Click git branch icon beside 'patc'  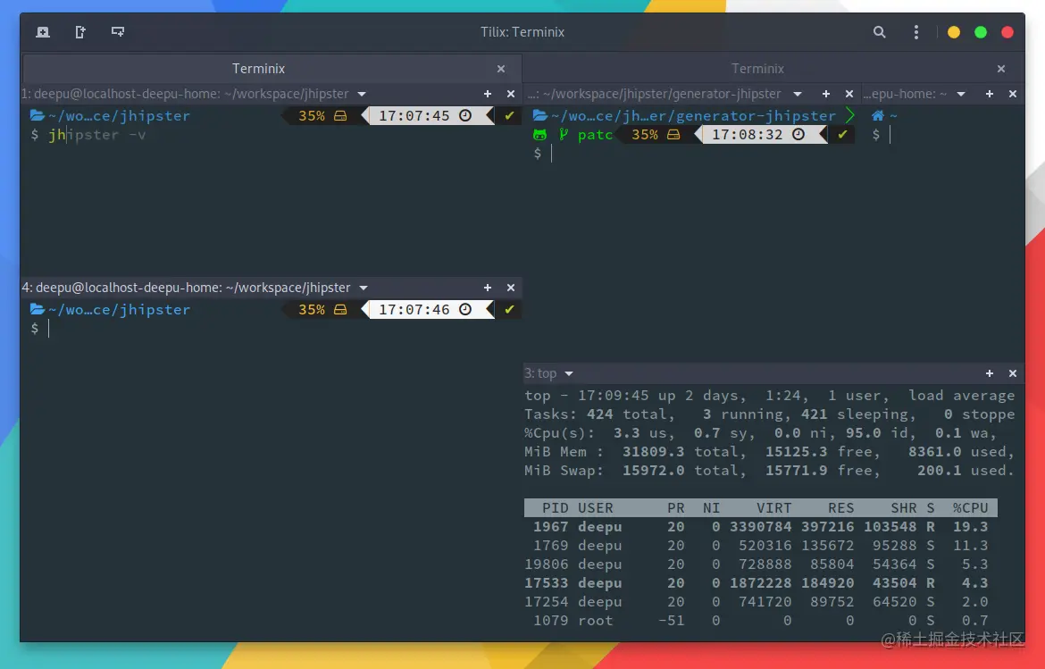(564, 135)
